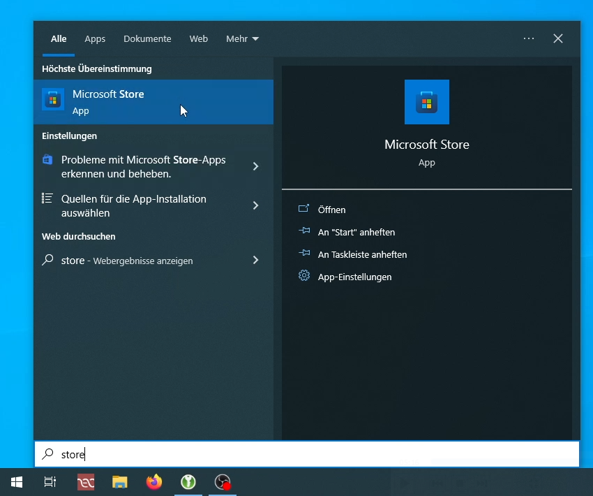593x496 pixels.
Task: Click the Öffnen action
Action: coord(331,210)
